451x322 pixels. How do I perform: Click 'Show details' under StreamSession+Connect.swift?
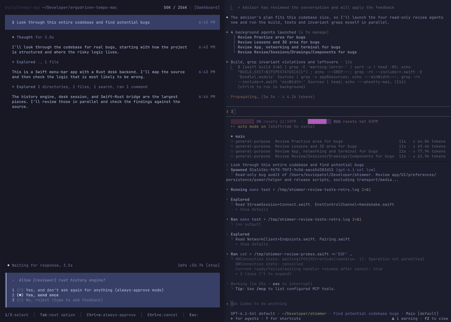point(251,209)
